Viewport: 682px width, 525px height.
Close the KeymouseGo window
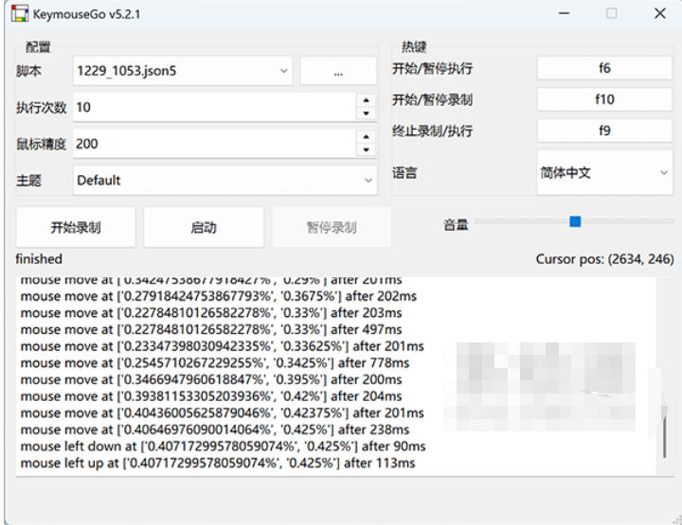[x=660, y=13]
